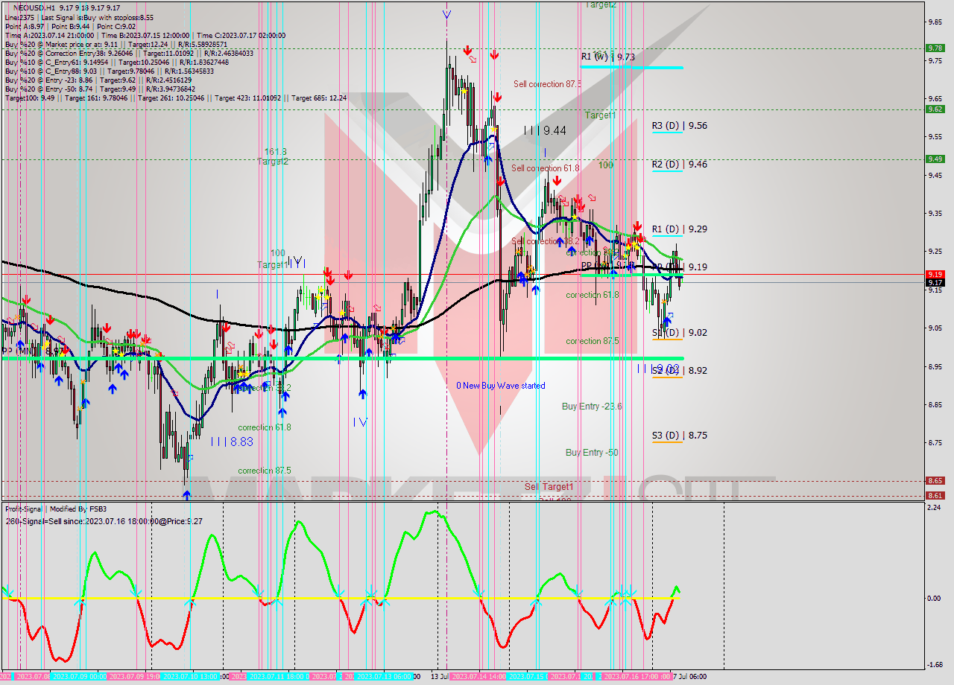Select the black 9.17 current price tag
Viewport: 954px width, 685px height.
click(x=935, y=282)
